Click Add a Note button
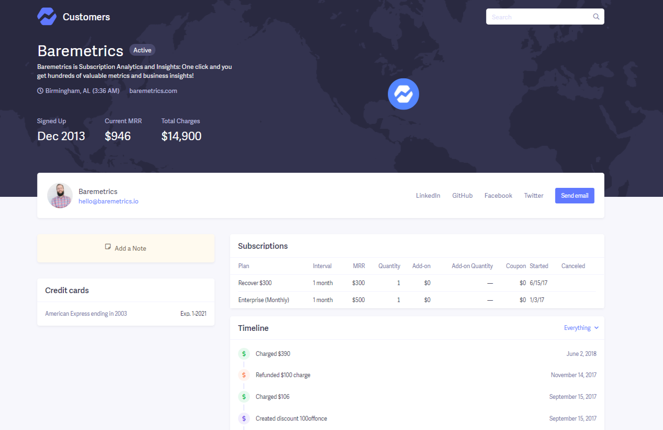This screenshot has width=663, height=430. [126, 248]
